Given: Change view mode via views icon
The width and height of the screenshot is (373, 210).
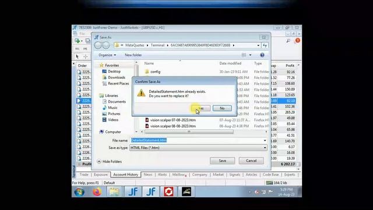Looking at the screenshot, I should (244, 55).
